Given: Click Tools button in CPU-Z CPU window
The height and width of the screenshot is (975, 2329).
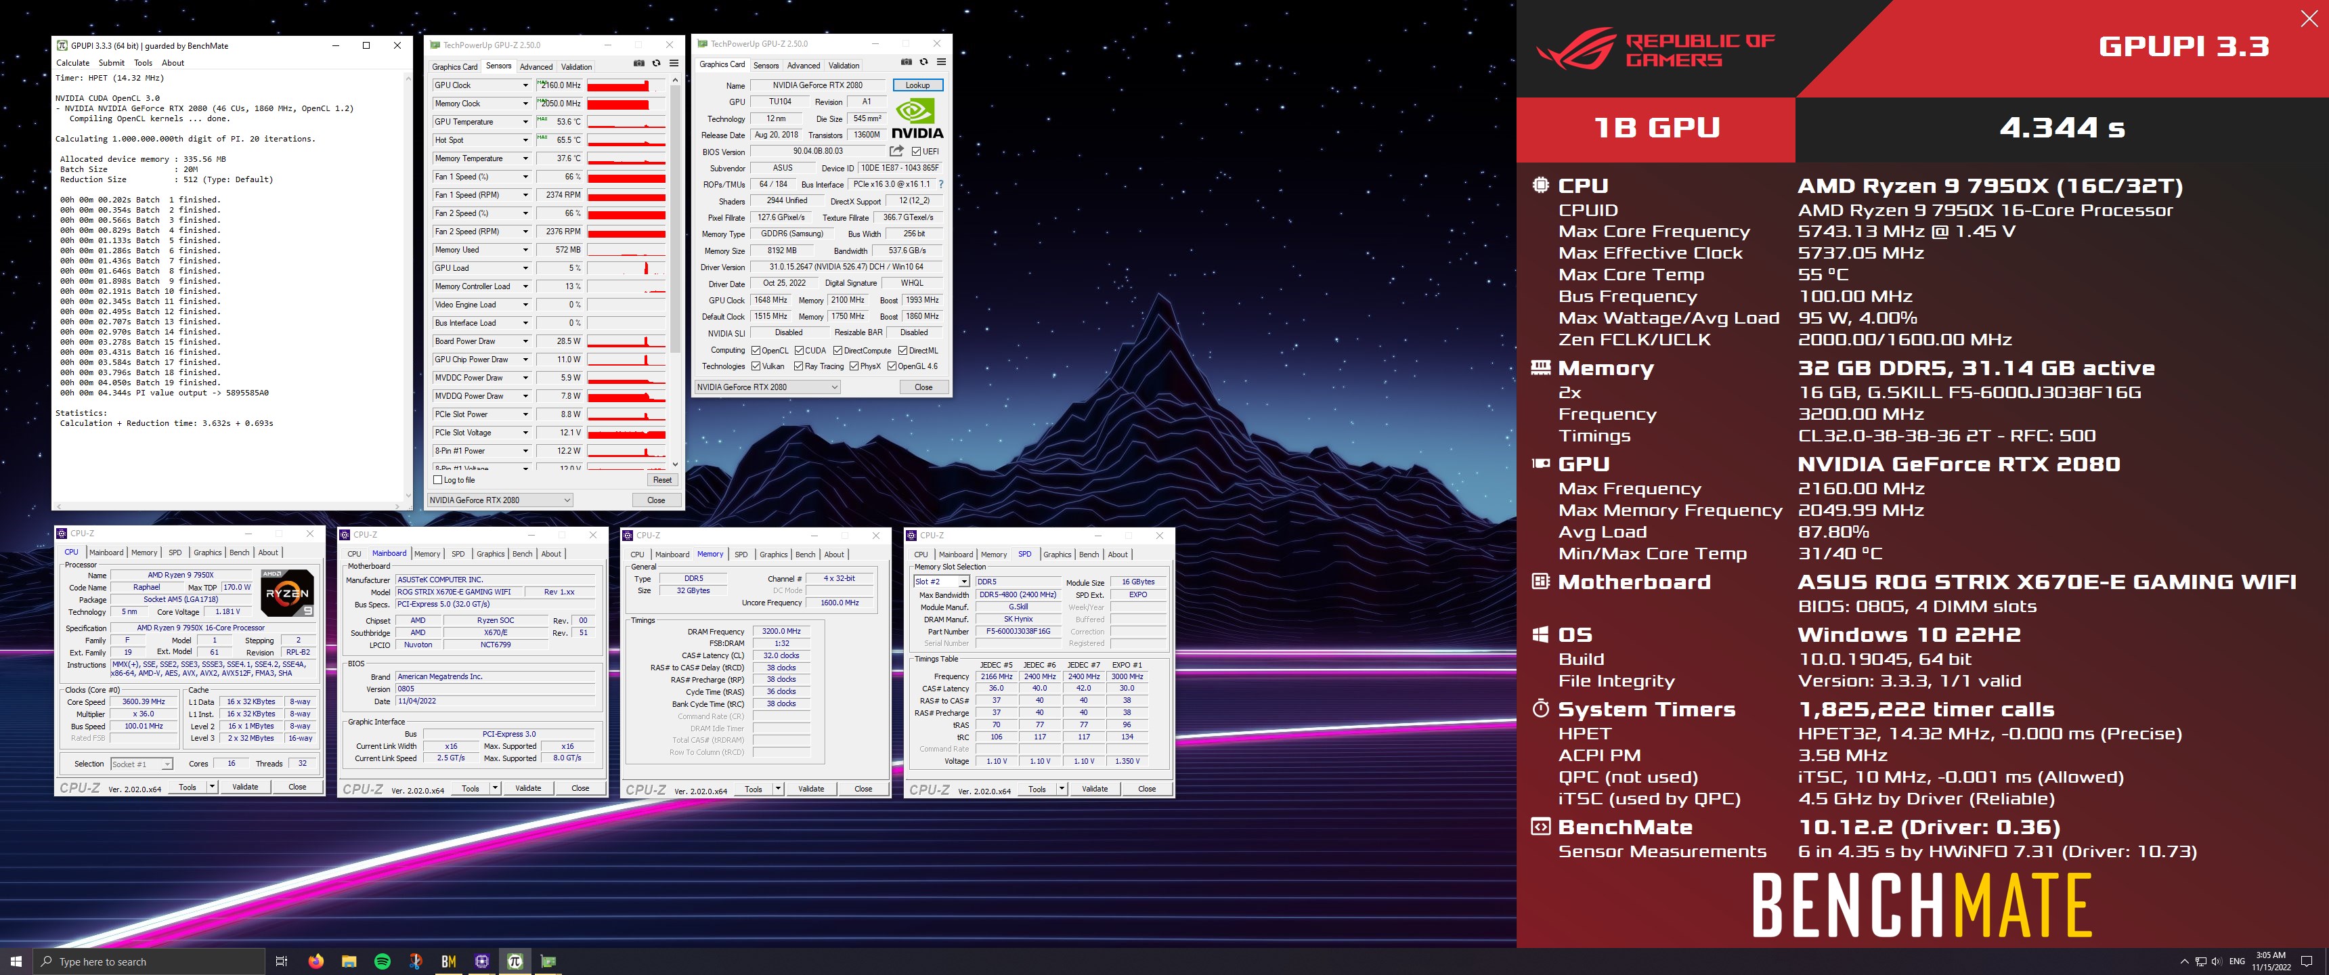Looking at the screenshot, I should point(187,787).
